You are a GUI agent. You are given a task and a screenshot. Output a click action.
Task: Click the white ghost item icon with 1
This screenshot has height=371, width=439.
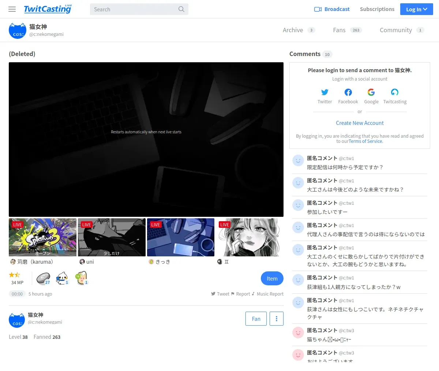[62, 278]
